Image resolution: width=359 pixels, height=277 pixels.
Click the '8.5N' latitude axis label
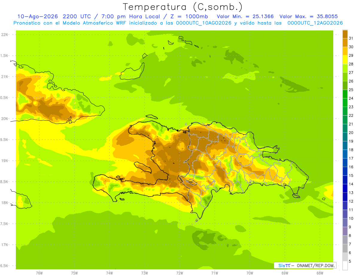(x=4, y=182)
